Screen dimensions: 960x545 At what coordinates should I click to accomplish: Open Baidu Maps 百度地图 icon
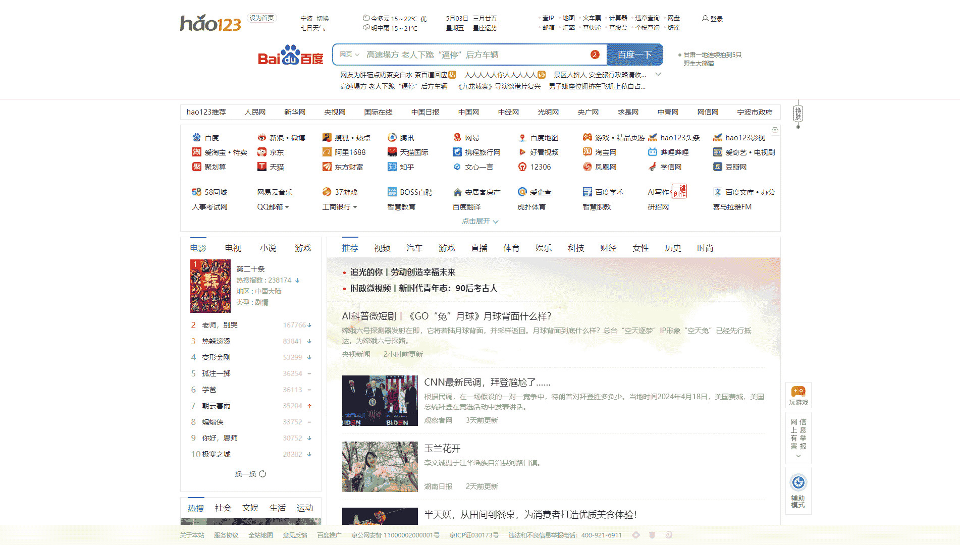[x=522, y=137]
